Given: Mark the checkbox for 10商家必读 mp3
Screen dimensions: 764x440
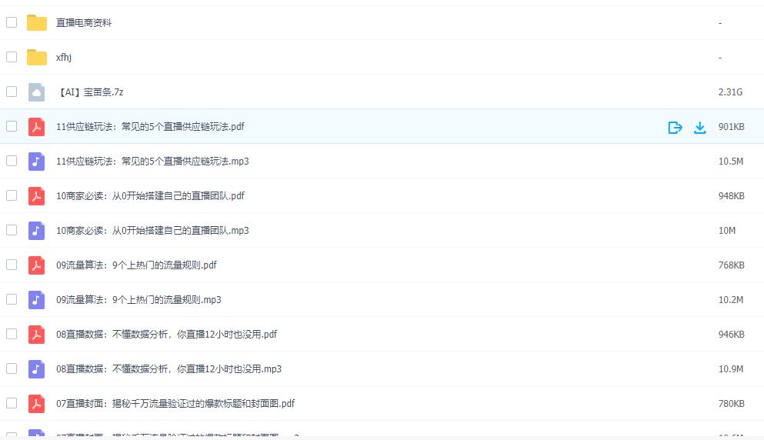Looking at the screenshot, I should tap(12, 230).
